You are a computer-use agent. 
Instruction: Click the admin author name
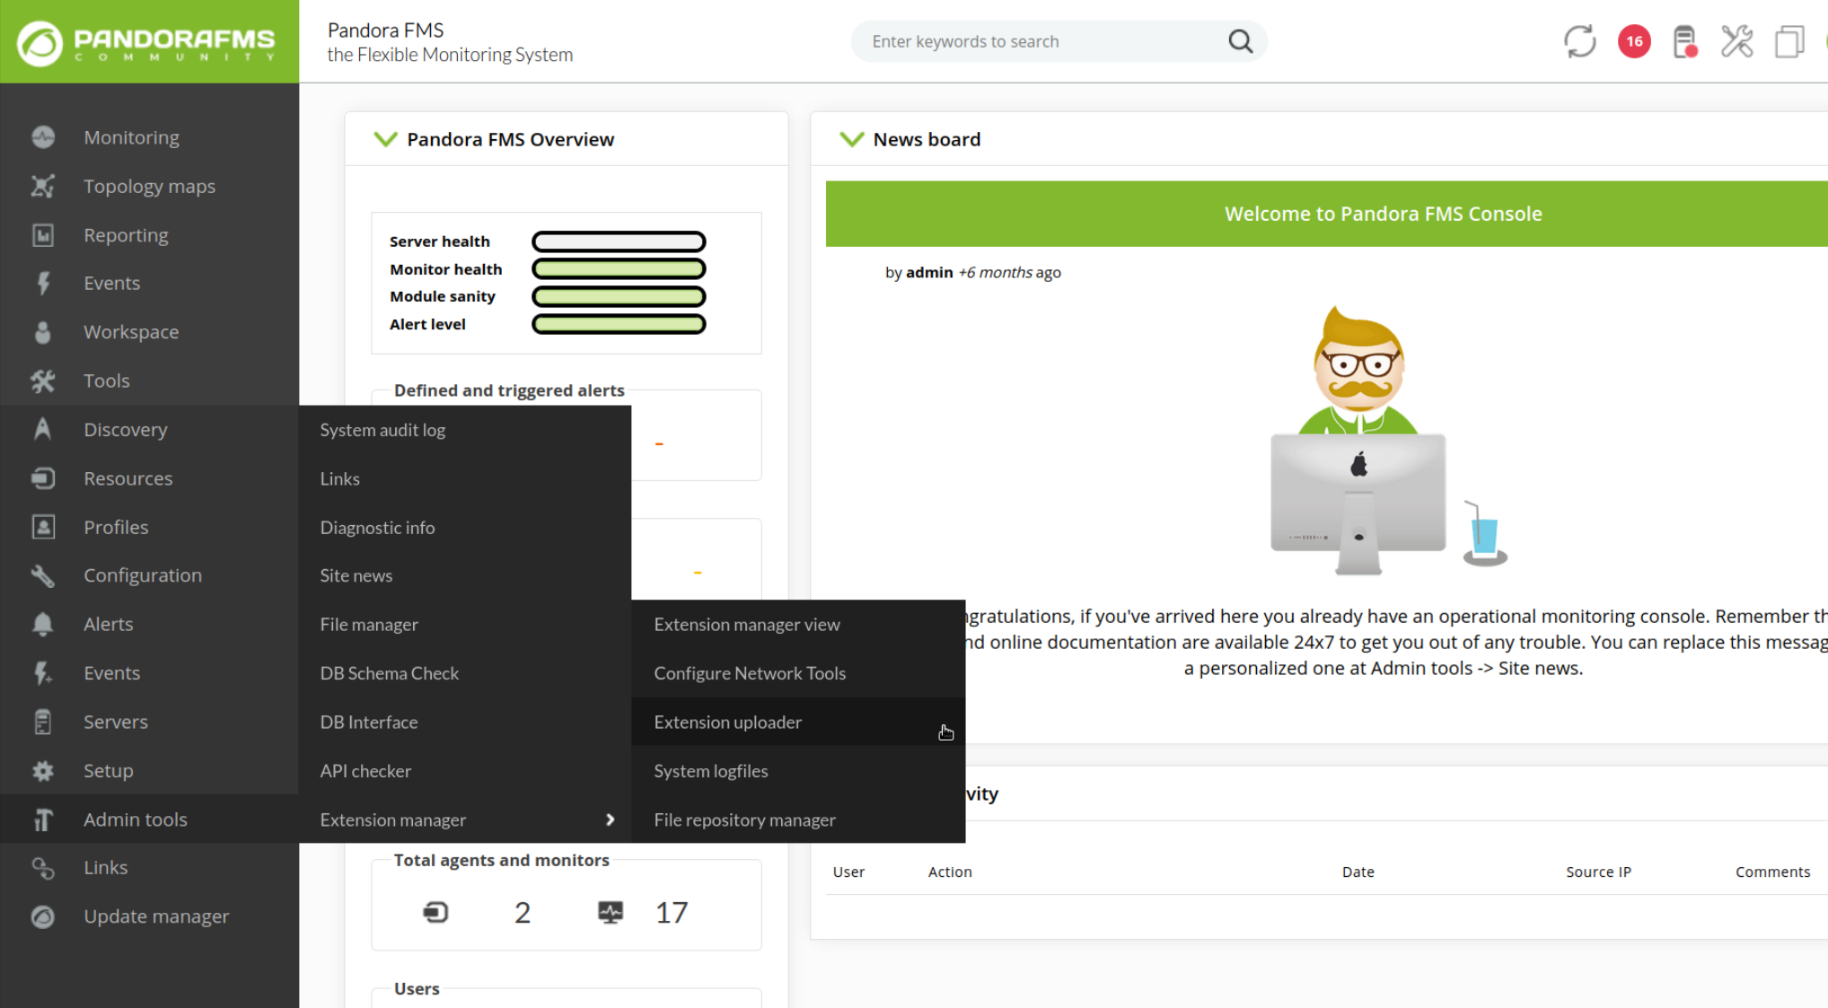point(929,272)
